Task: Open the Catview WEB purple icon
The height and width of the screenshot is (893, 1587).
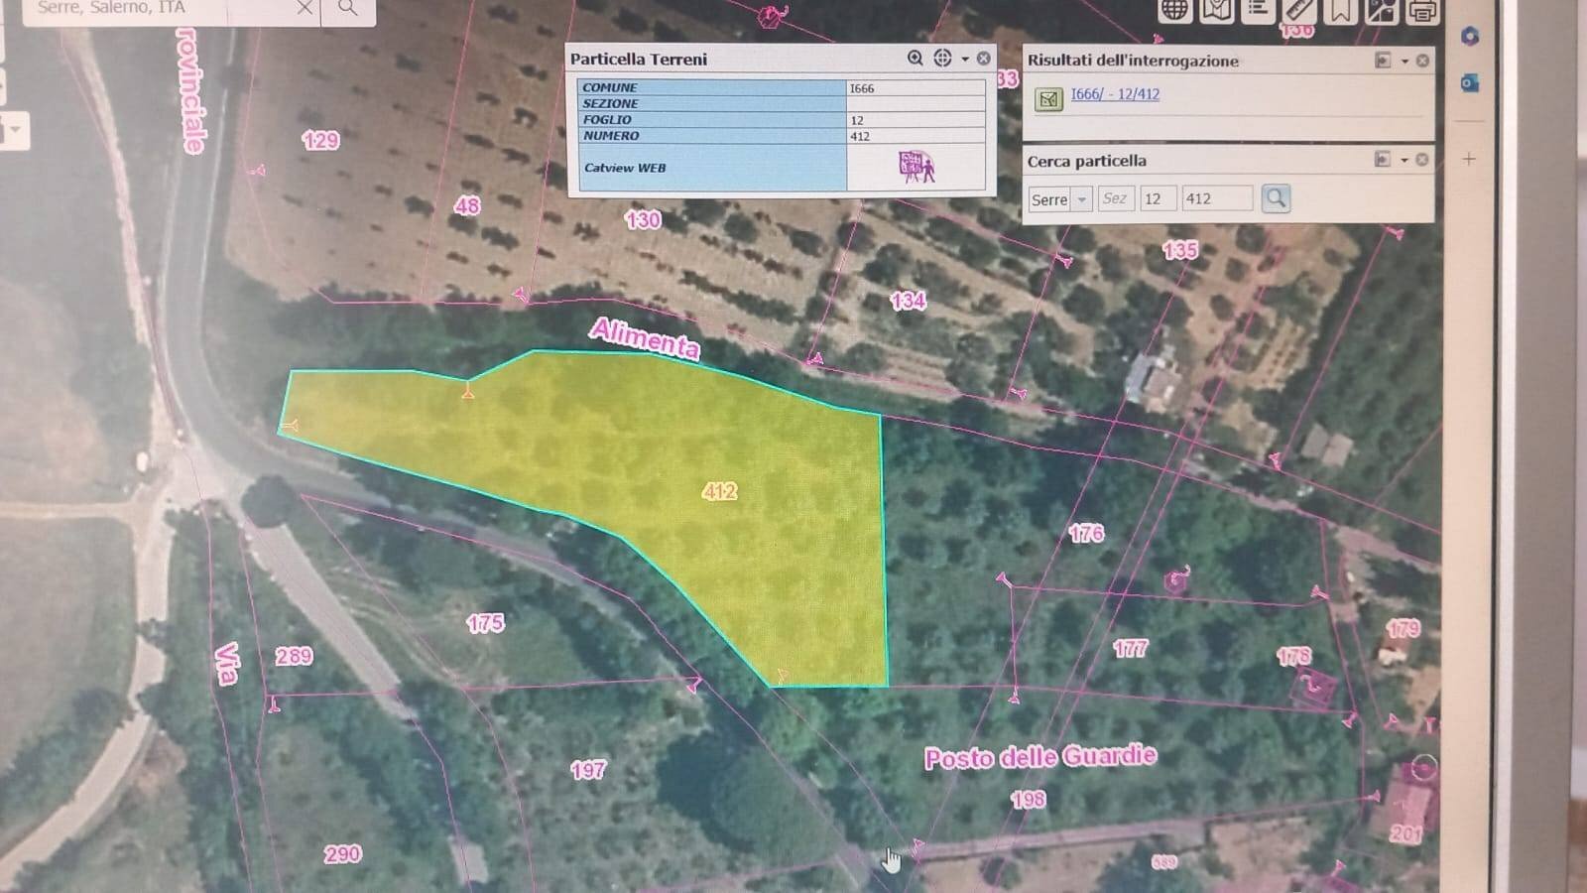Action: [x=916, y=167]
